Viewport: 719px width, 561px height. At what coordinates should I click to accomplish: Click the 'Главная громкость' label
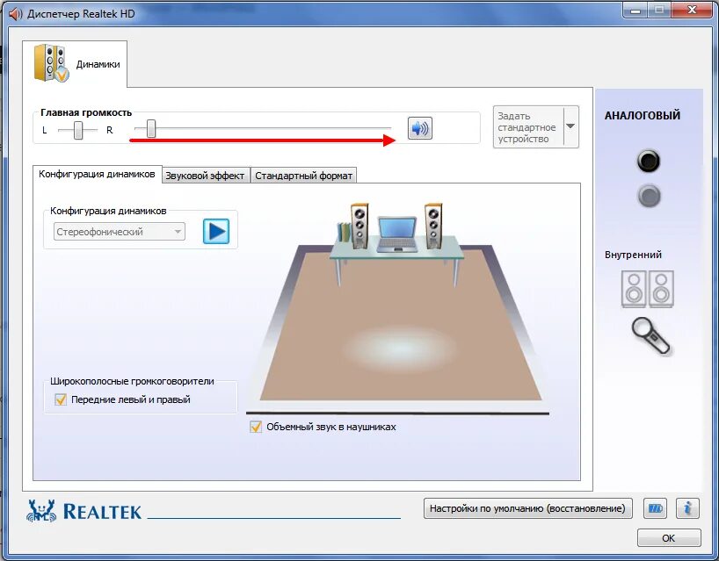[86, 112]
